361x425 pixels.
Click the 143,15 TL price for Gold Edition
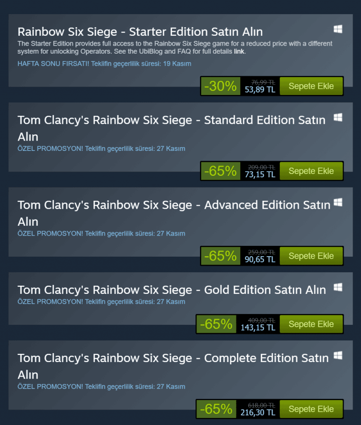point(258,327)
